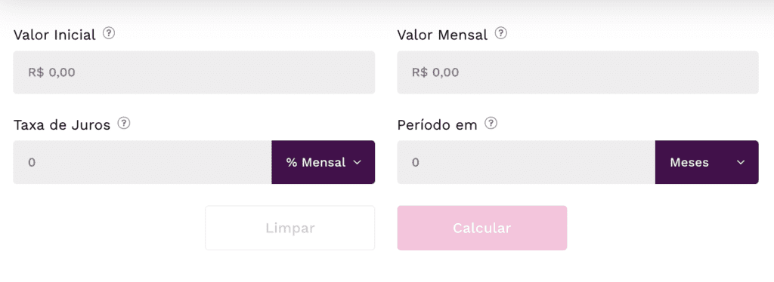Screen dimensions: 774x282
Task: Show help info for Taxa de Juros
Action: point(124,124)
